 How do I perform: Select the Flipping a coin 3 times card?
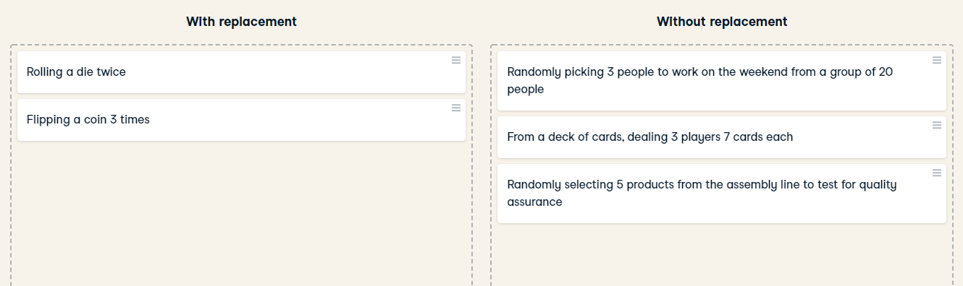pos(241,120)
